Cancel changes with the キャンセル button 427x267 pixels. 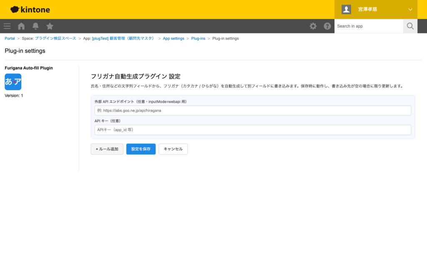tap(173, 149)
